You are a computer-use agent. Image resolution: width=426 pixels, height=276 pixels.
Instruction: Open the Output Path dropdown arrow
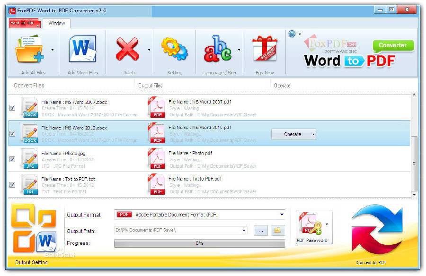pos(244,231)
